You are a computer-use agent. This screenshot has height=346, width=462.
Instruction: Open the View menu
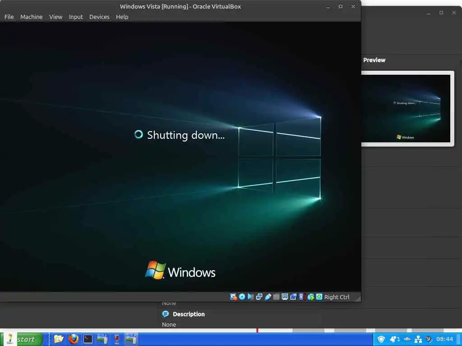click(x=55, y=17)
